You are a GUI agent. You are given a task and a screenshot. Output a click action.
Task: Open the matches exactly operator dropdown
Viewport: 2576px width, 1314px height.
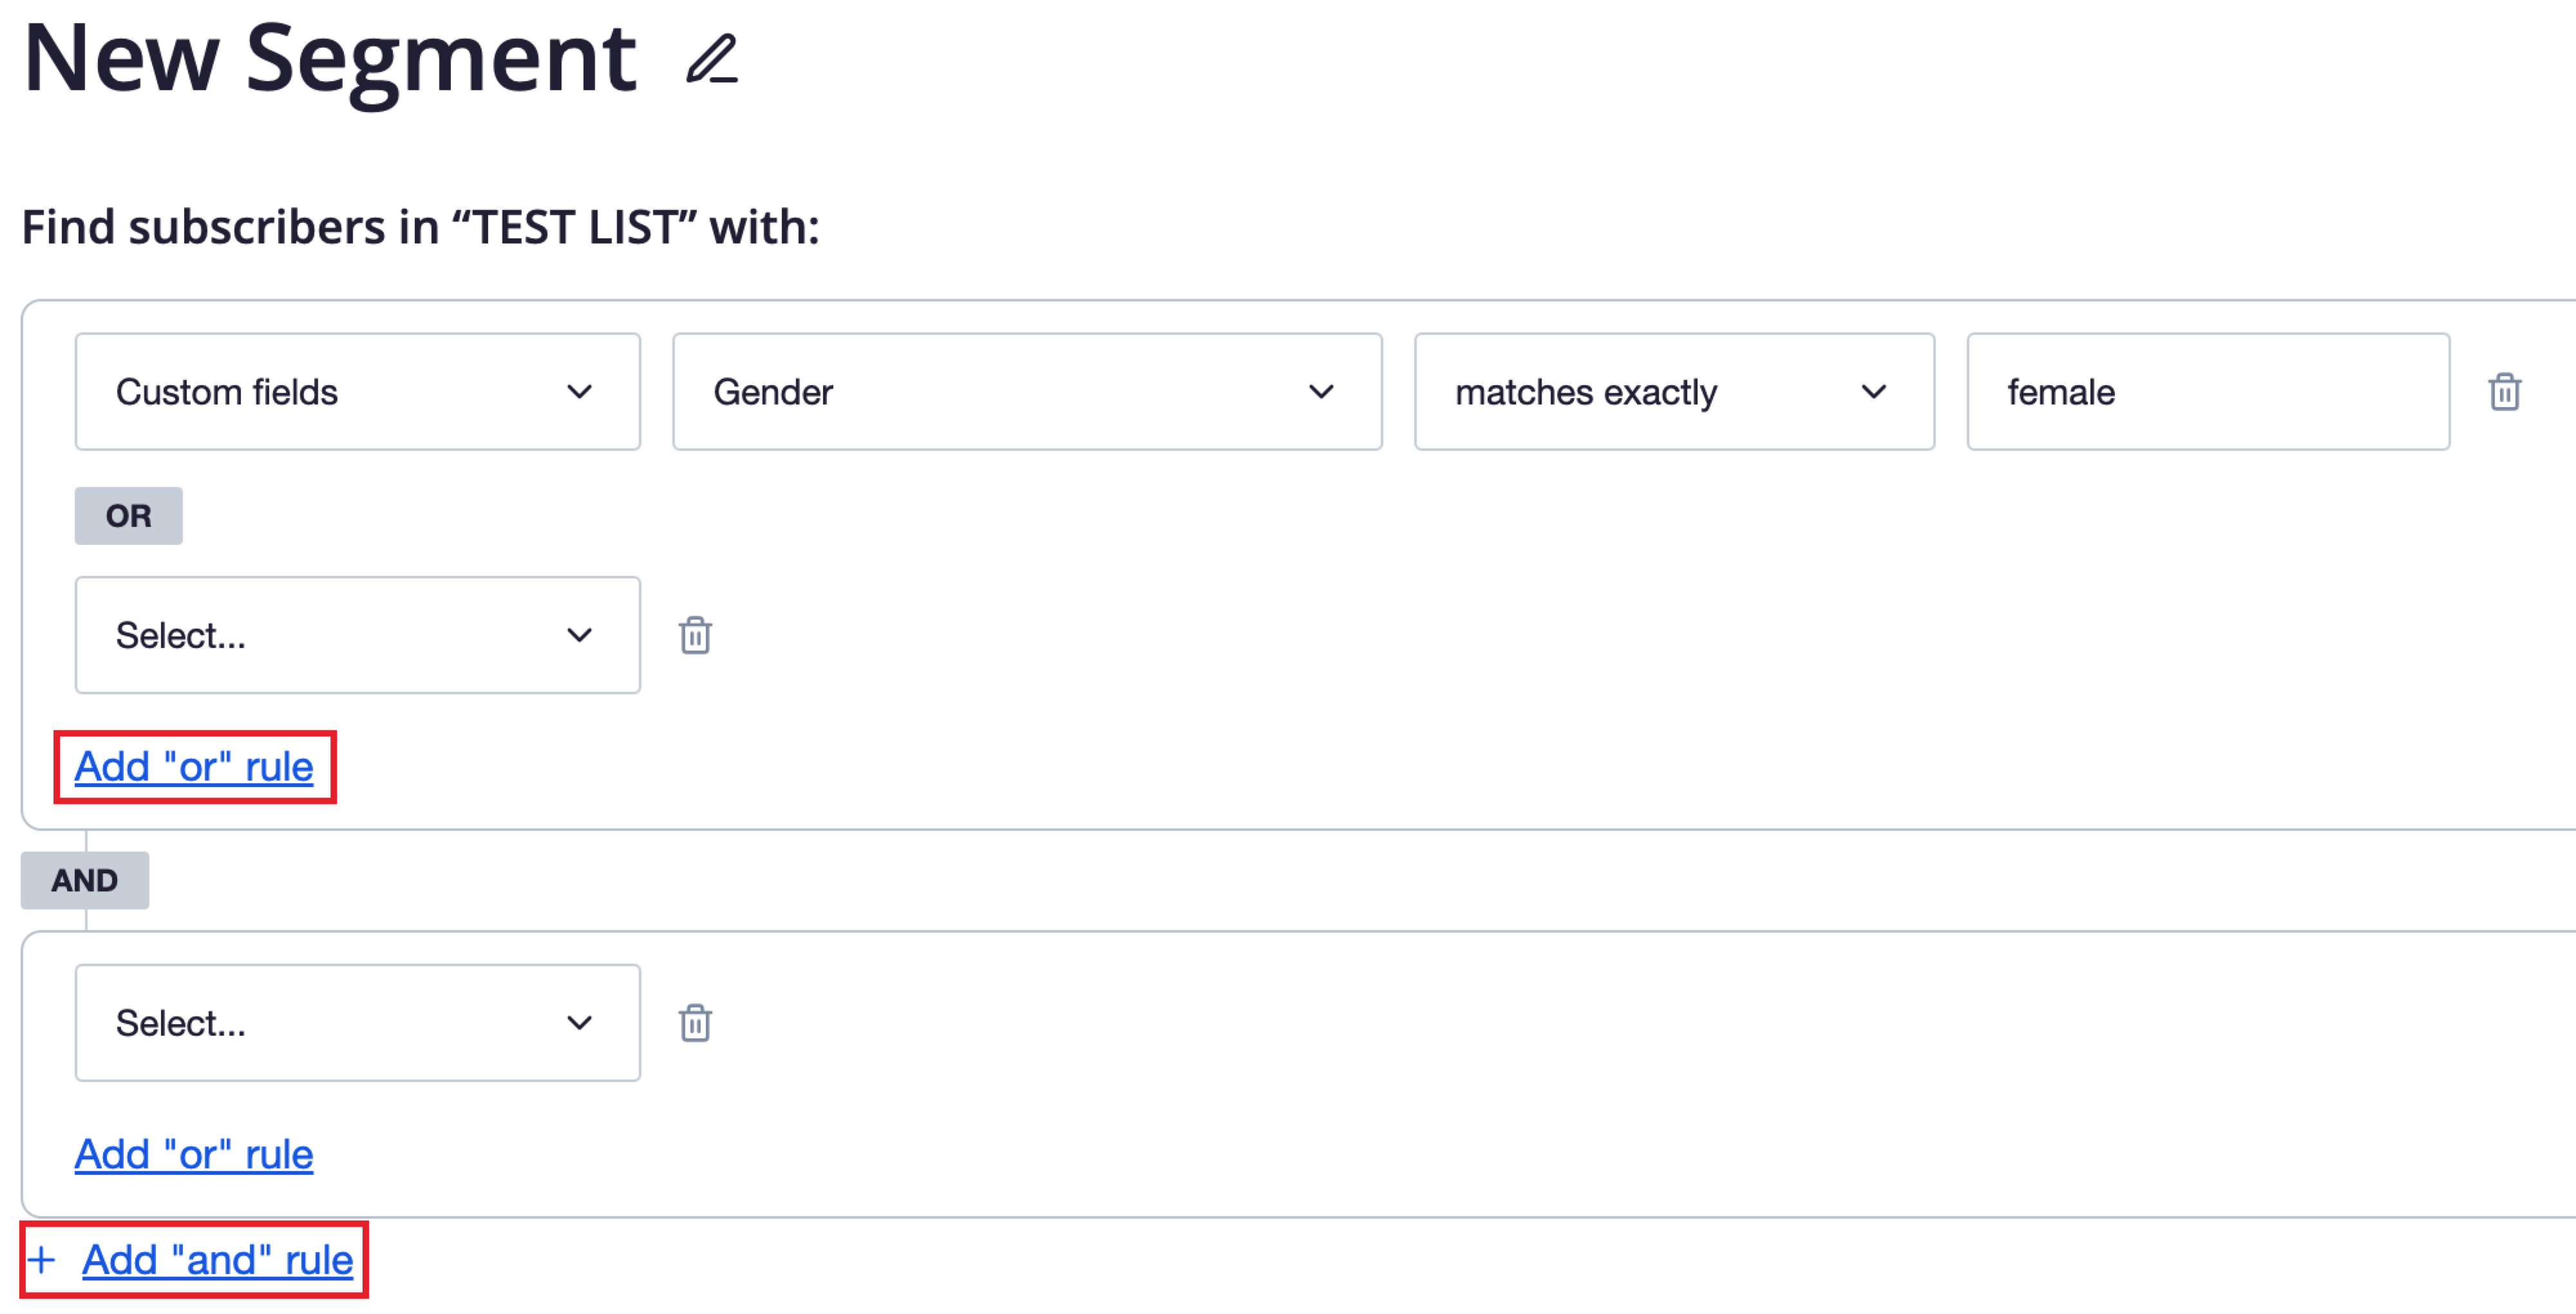1674,392
